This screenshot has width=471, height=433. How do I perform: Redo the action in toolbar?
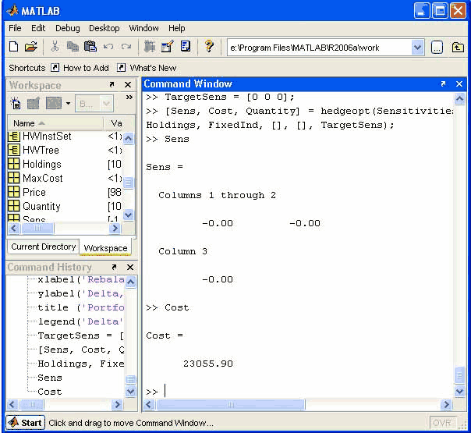126,47
